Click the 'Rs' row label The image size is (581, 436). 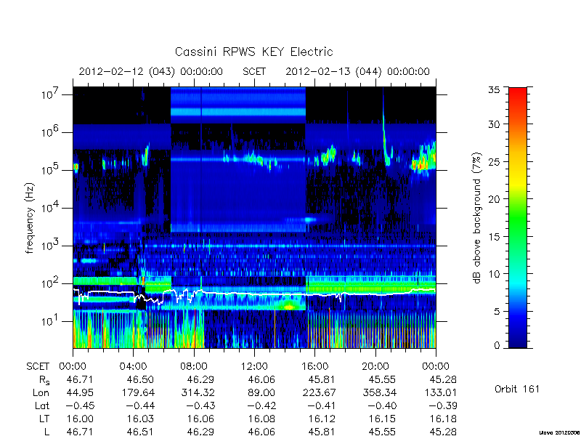(44, 380)
